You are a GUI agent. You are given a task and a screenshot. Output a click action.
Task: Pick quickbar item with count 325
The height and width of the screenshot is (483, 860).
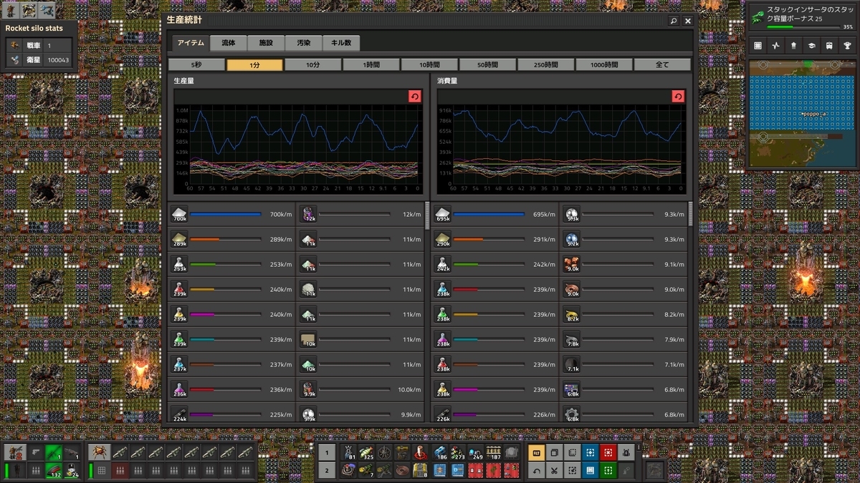(x=367, y=452)
